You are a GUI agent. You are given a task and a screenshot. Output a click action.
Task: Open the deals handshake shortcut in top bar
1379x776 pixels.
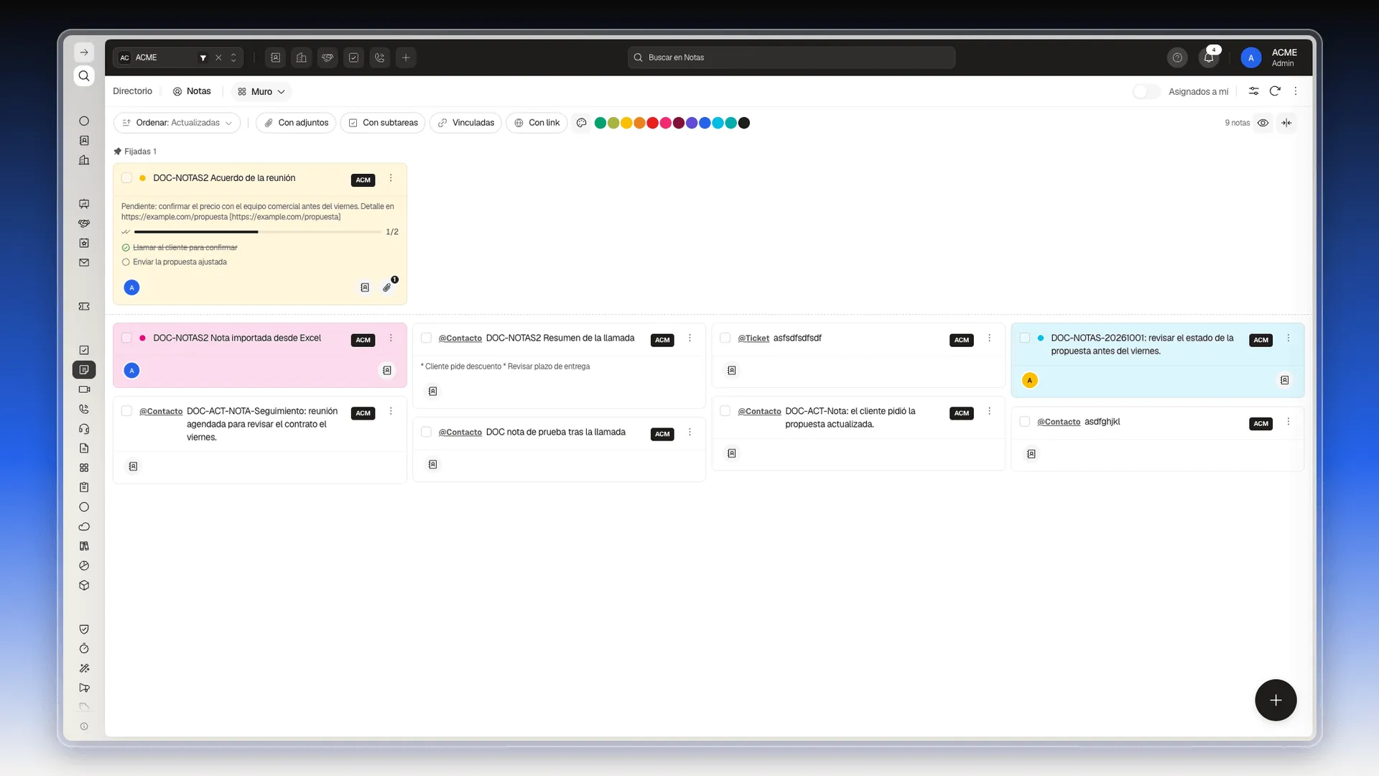328,57
